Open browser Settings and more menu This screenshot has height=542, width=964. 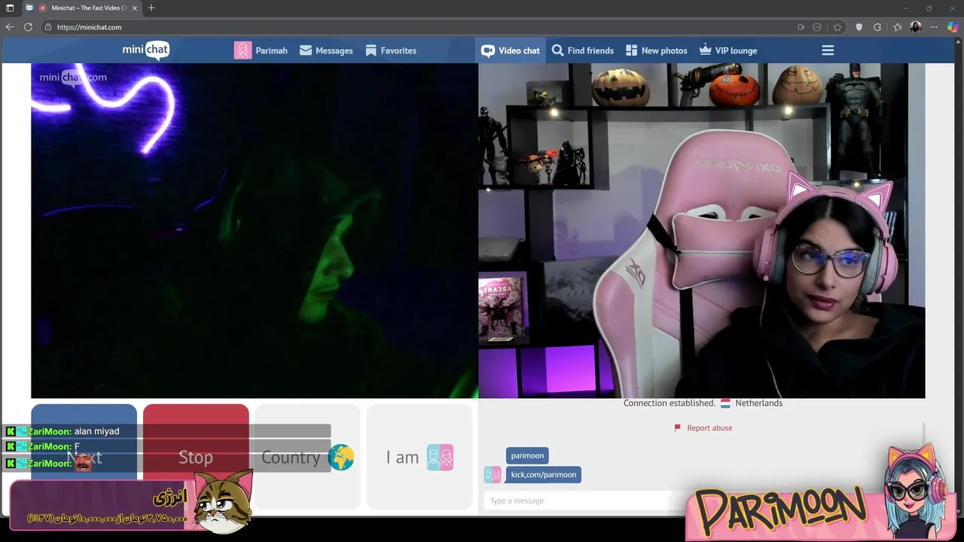[934, 27]
